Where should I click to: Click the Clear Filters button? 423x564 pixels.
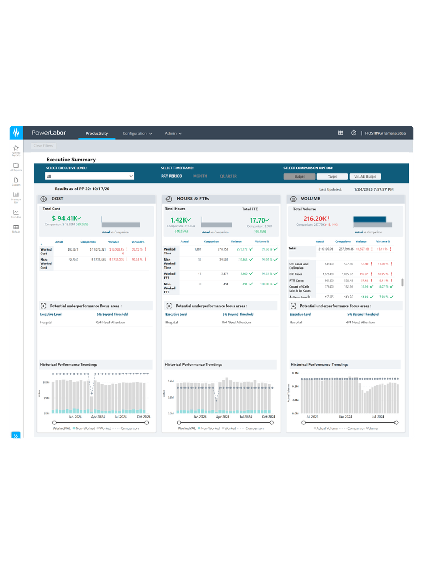[43, 146]
